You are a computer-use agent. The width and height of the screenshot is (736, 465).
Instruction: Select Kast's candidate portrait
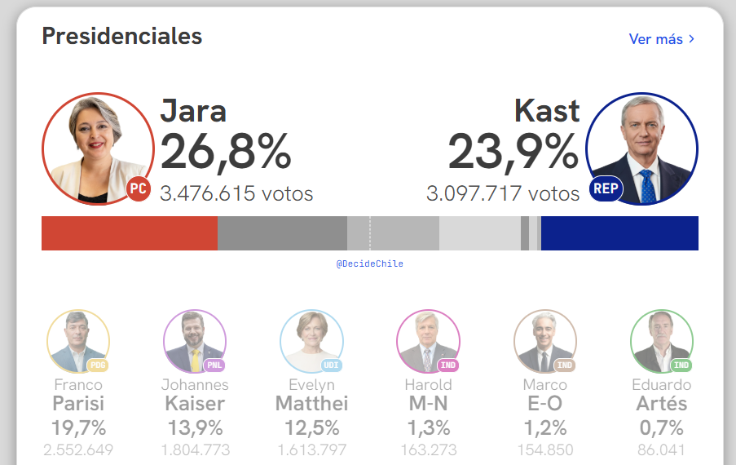point(641,147)
